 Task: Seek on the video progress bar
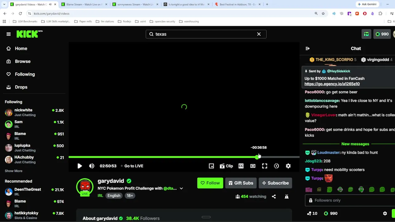click(184, 157)
